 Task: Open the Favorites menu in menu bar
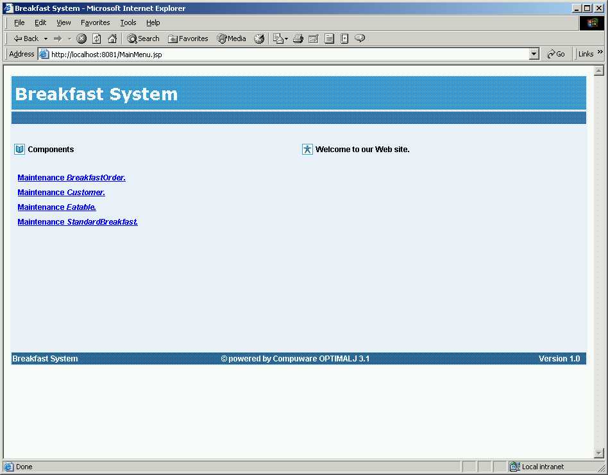pos(96,22)
